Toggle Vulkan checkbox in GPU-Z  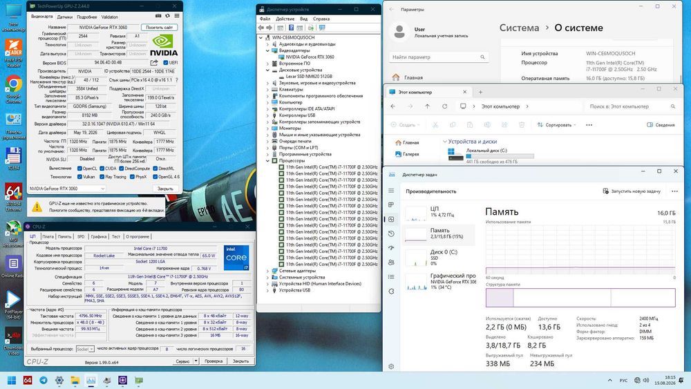coord(79,177)
